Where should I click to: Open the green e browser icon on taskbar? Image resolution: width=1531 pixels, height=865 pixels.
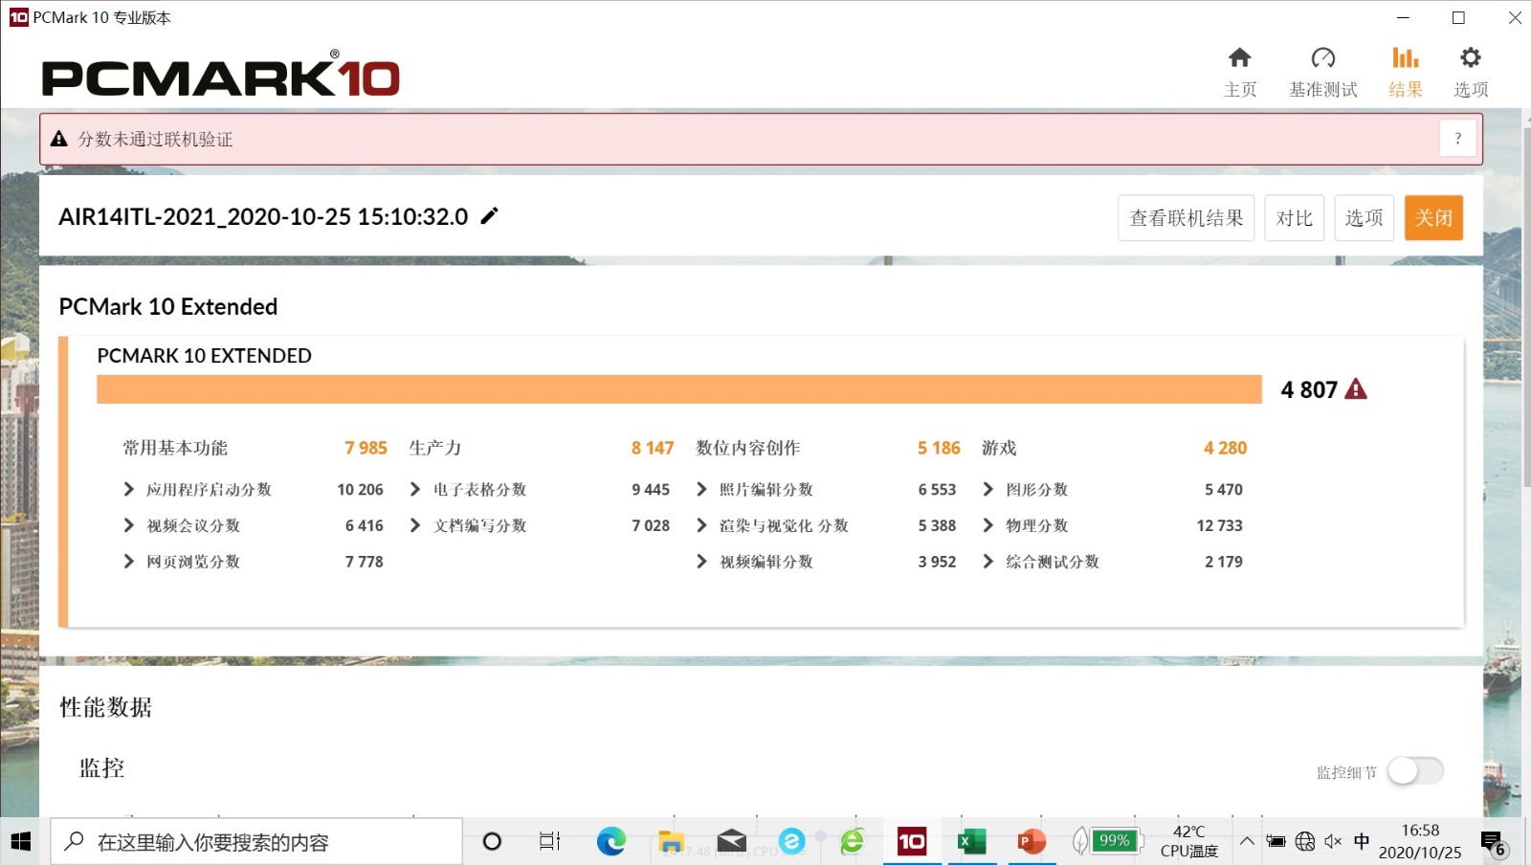pos(852,842)
